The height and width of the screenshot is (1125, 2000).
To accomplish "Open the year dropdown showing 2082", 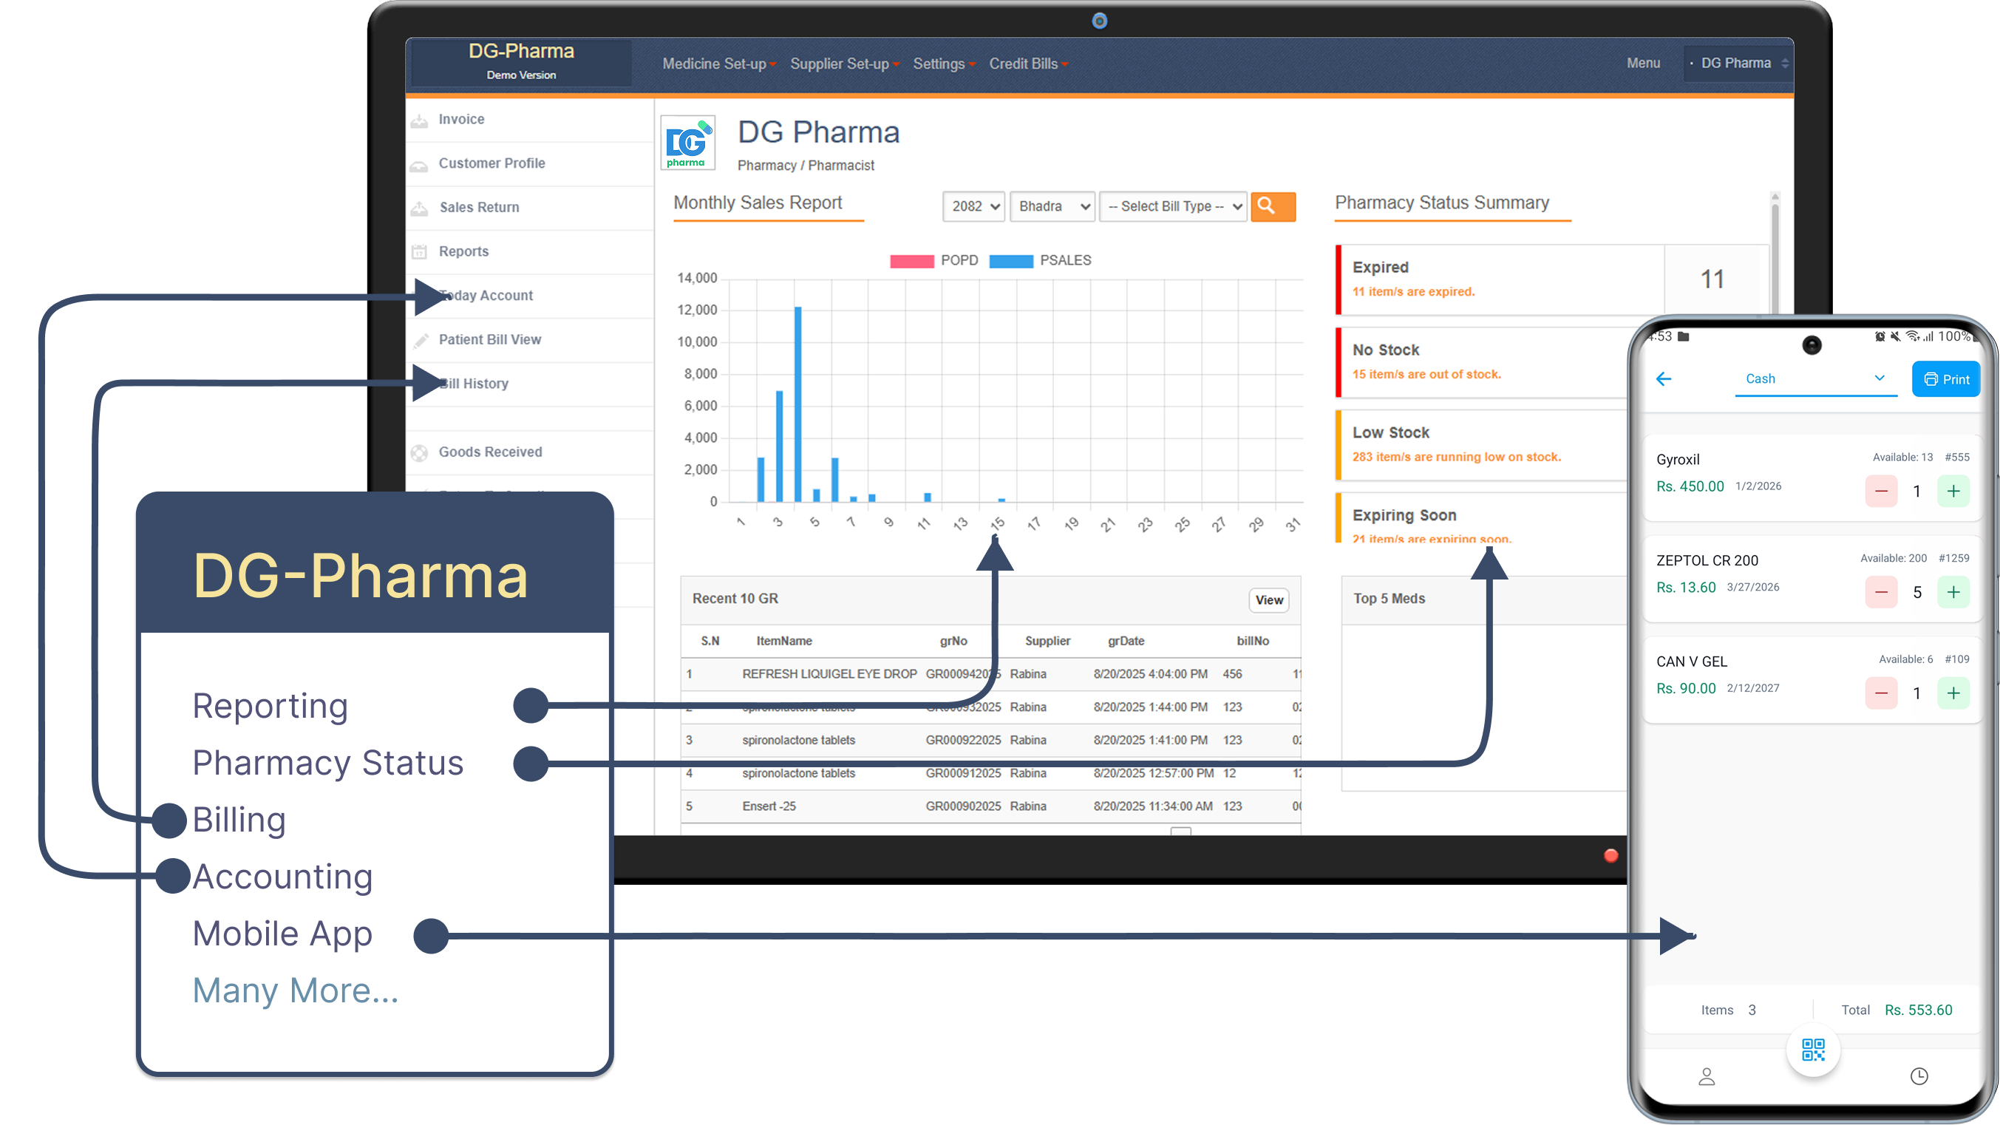I will (x=973, y=206).
